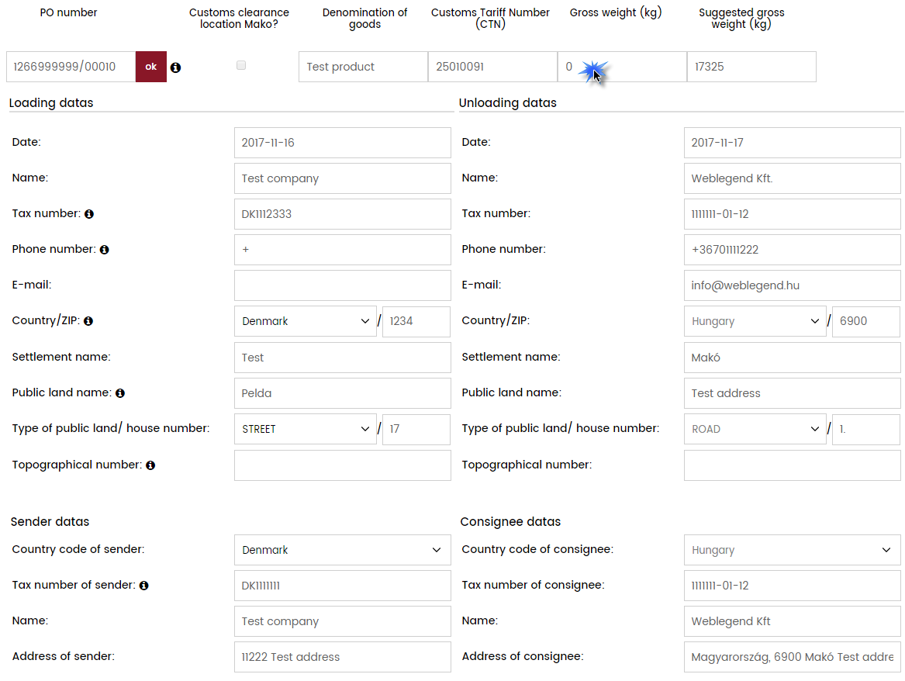The image size is (905, 681).
Task: Click info icon beside Public land name
Action: point(120,393)
